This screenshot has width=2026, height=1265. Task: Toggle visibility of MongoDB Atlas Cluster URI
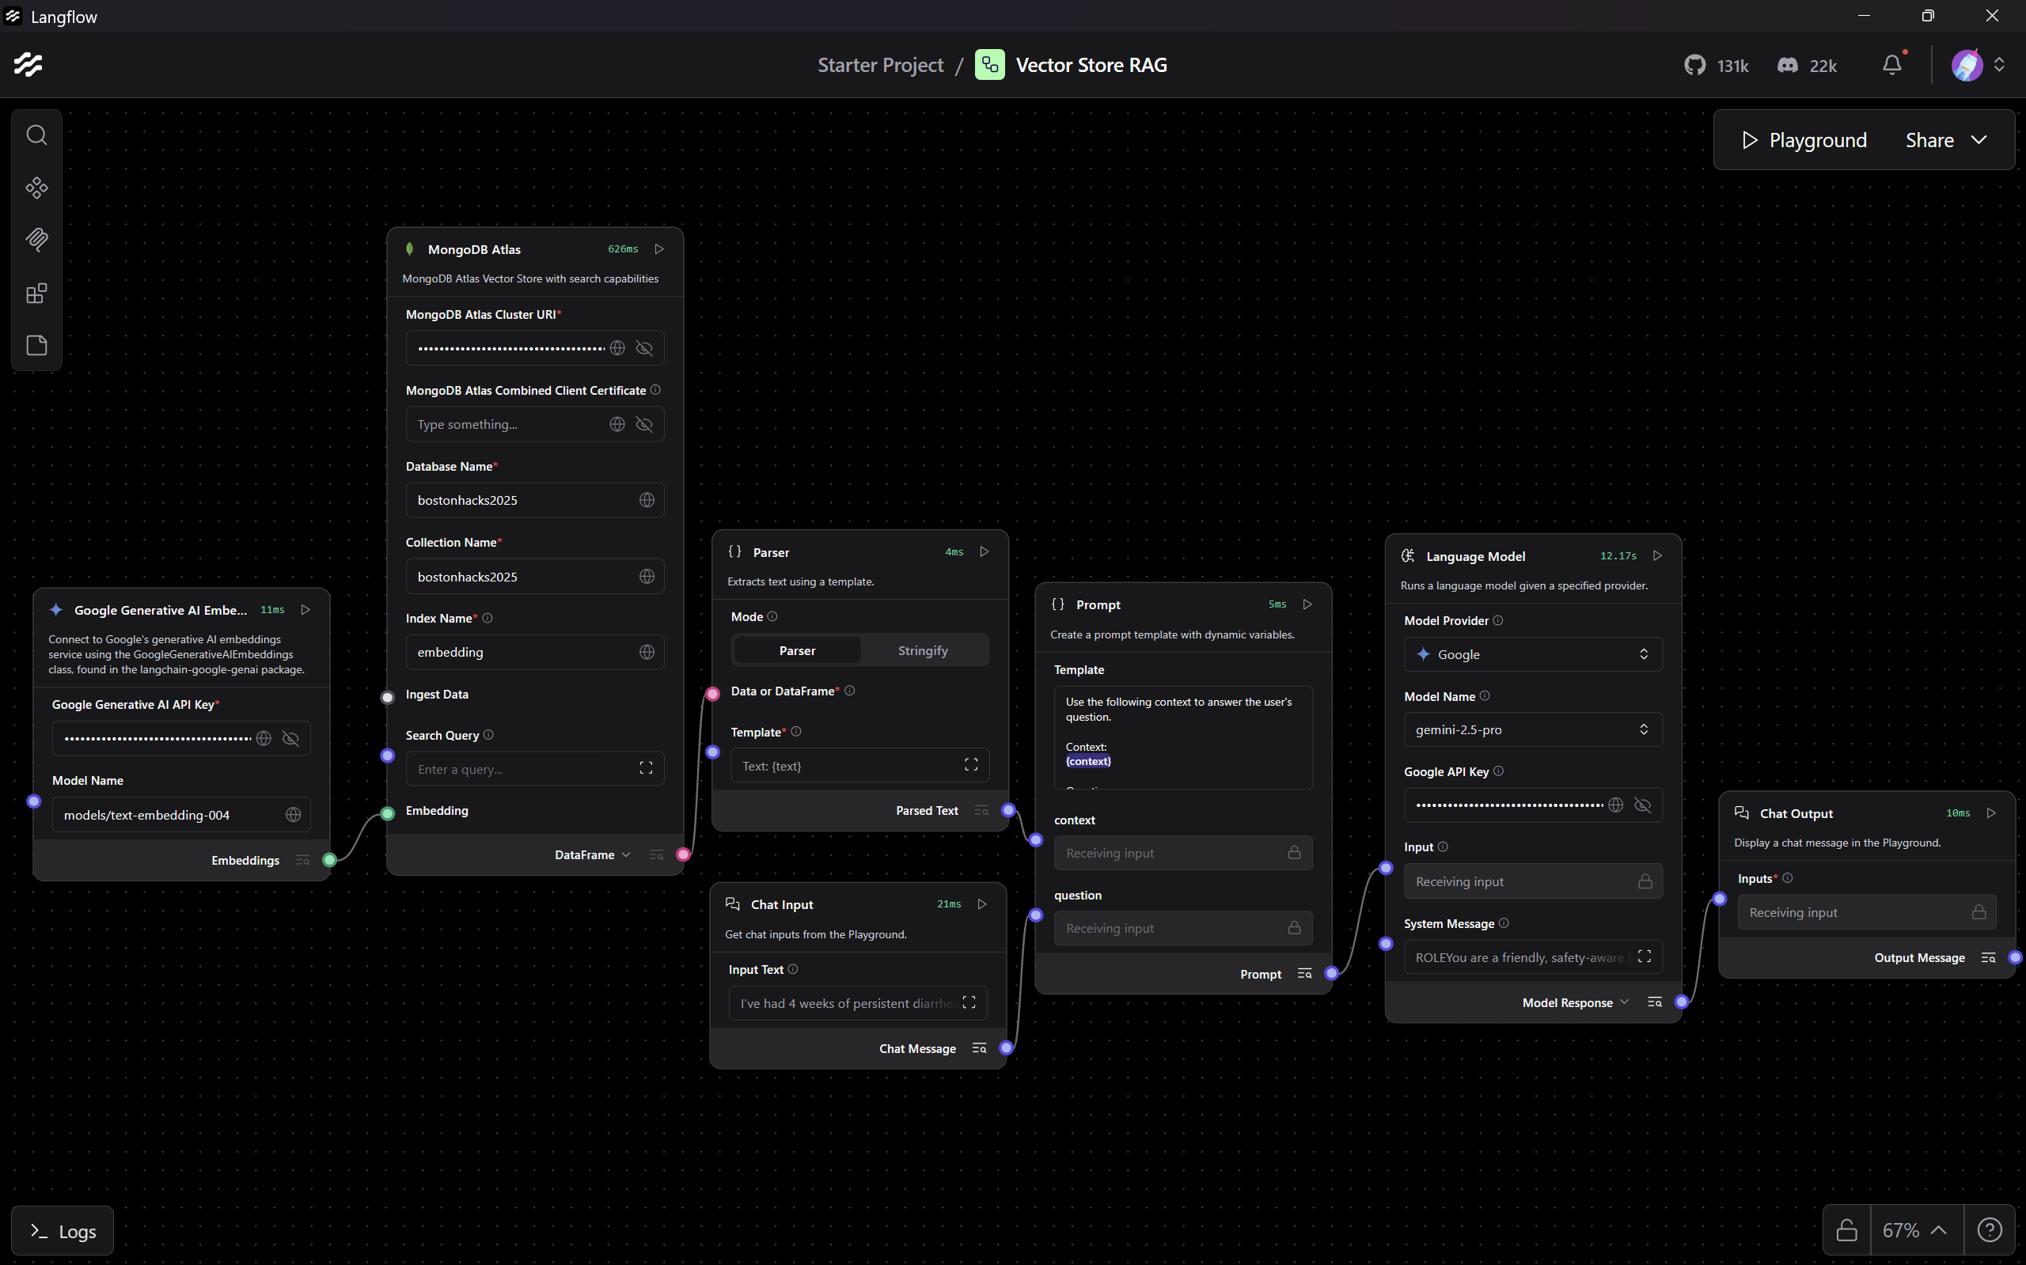(643, 348)
